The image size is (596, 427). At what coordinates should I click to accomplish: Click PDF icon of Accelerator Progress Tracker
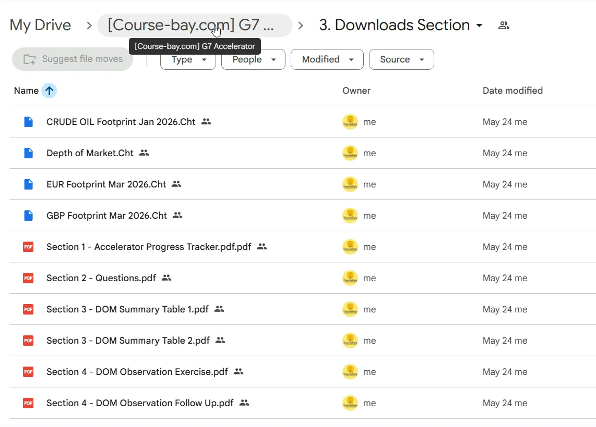pos(28,247)
